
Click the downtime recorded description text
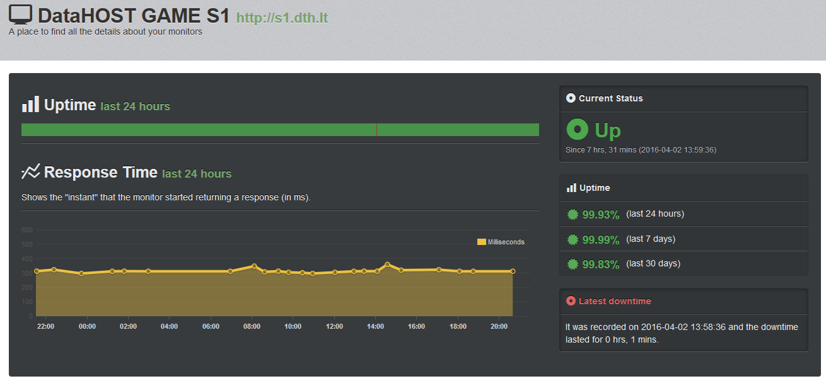(682, 333)
